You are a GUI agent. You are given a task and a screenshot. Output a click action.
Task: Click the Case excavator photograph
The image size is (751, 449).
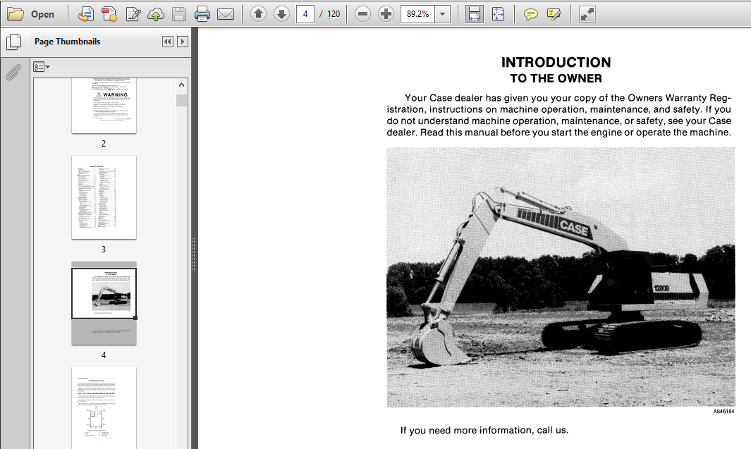561,277
